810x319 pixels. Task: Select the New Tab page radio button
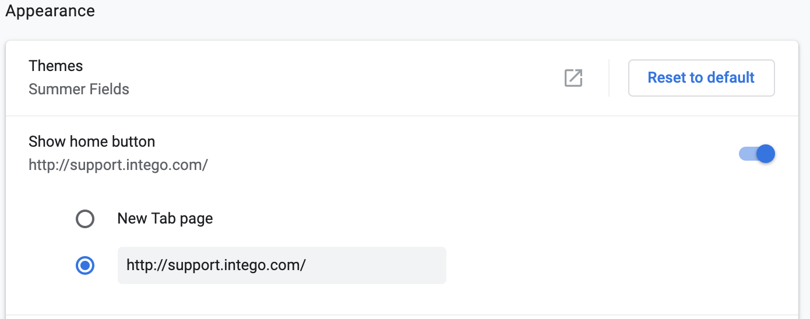(85, 219)
